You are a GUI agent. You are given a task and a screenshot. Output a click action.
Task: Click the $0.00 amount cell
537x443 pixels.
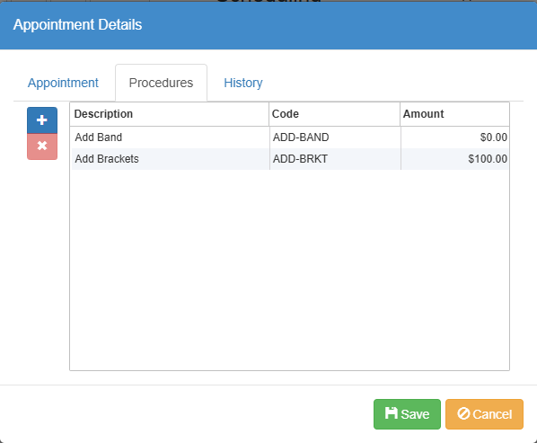click(x=454, y=137)
